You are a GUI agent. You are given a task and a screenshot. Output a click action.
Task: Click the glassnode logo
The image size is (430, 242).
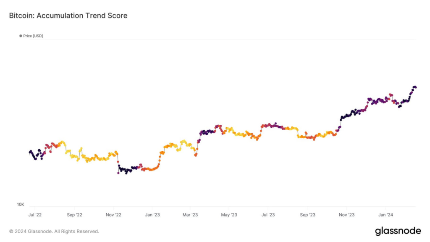tap(398, 231)
